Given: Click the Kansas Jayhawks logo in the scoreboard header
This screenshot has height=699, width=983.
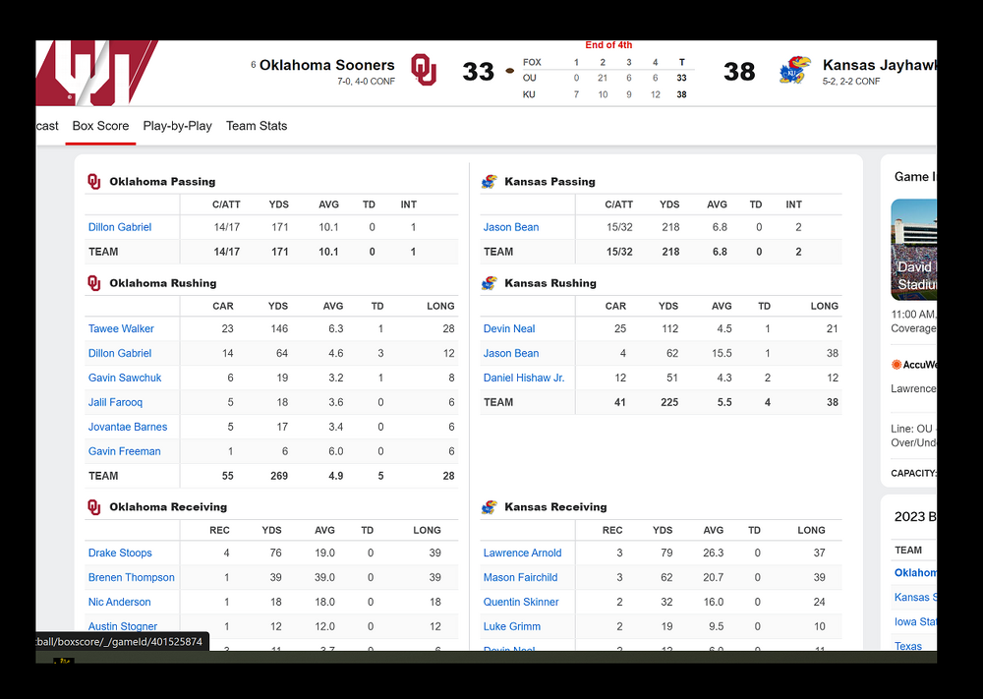Looking at the screenshot, I should point(794,70).
